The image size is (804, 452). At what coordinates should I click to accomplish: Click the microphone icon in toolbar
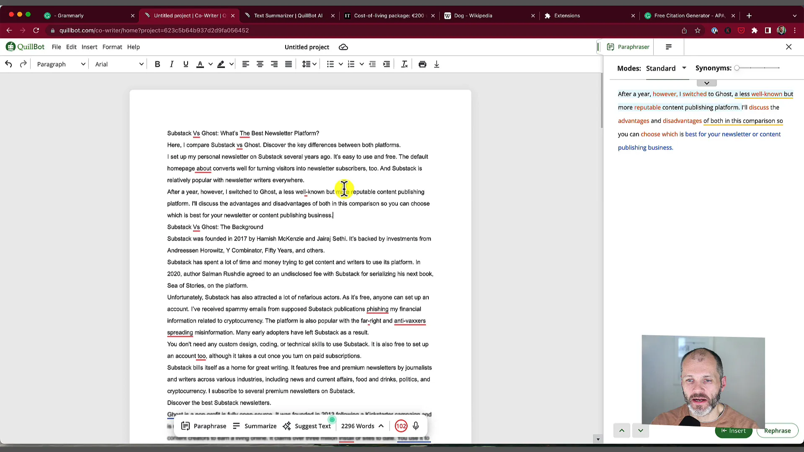click(x=417, y=426)
